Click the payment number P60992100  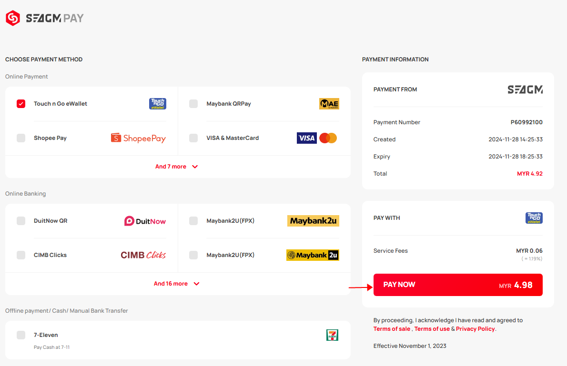[526, 122]
